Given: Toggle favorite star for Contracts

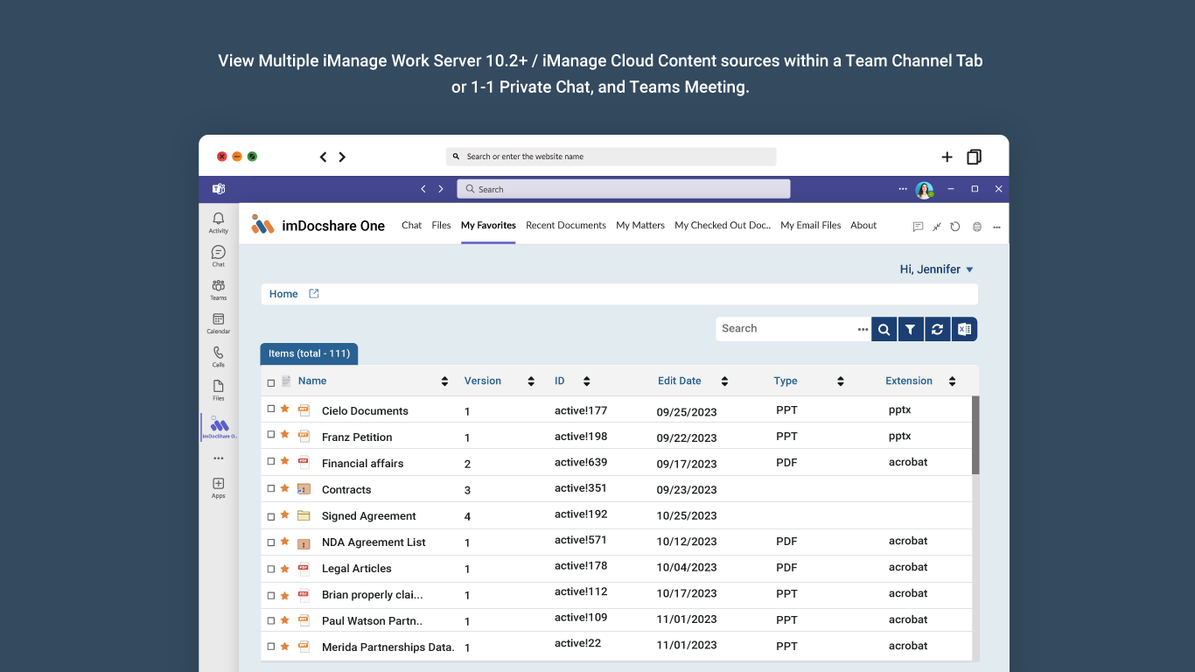Looking at the screenshot, I should [x=284, y=487].
